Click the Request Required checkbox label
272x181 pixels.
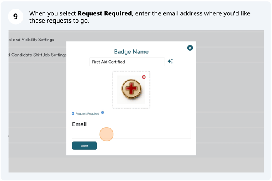point(87,114)
